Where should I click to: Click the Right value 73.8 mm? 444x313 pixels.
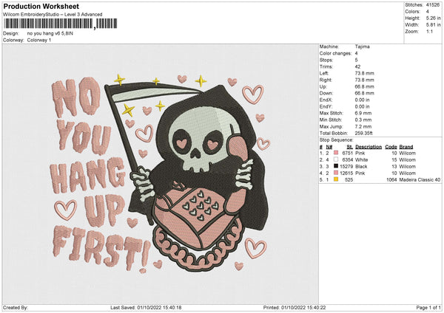tap(364, 80)
